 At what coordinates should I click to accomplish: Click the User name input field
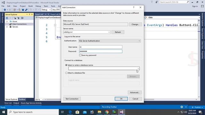pyautogui.click(x=101, y=47)
